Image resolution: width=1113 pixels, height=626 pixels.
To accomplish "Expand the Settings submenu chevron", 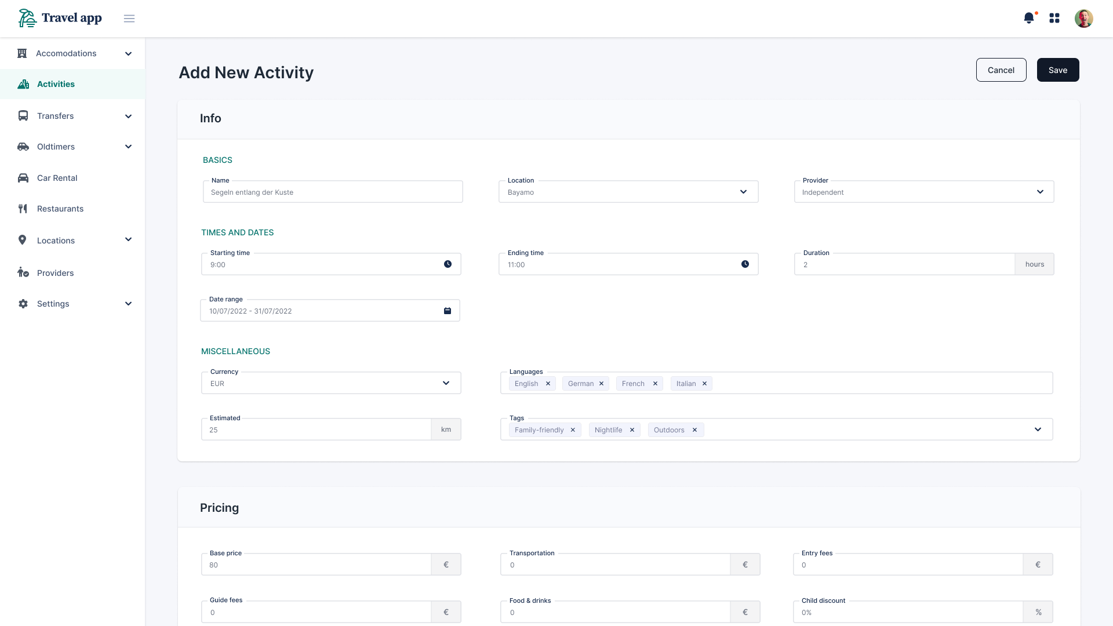I will [x=128, y=304].
